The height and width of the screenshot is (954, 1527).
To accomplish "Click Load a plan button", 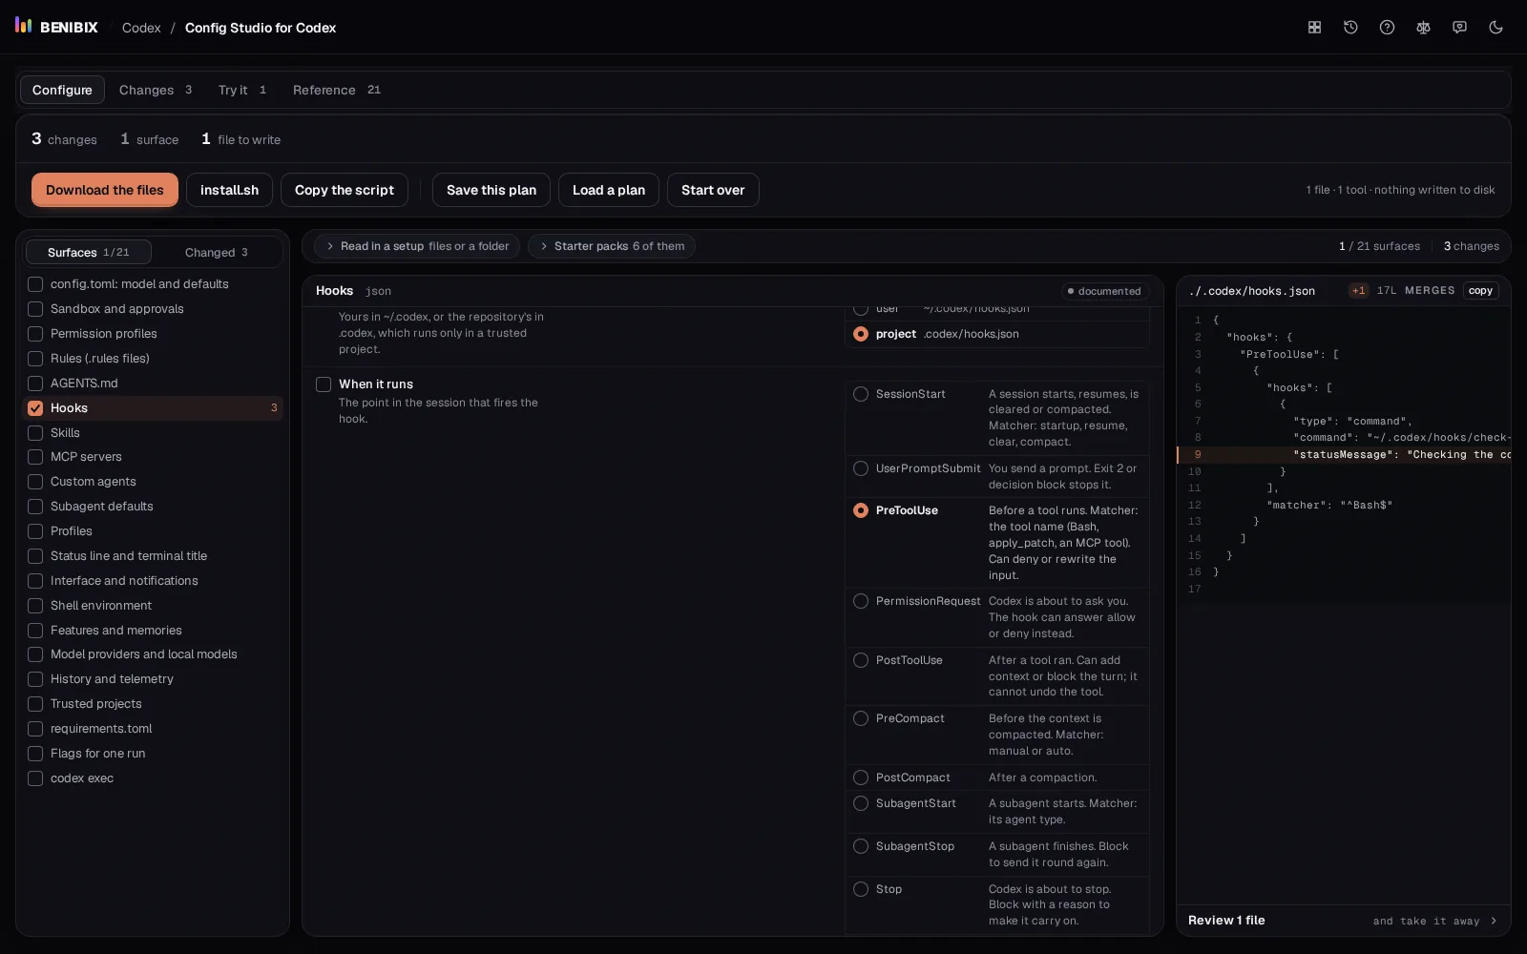I will click(x=609, y=190).
